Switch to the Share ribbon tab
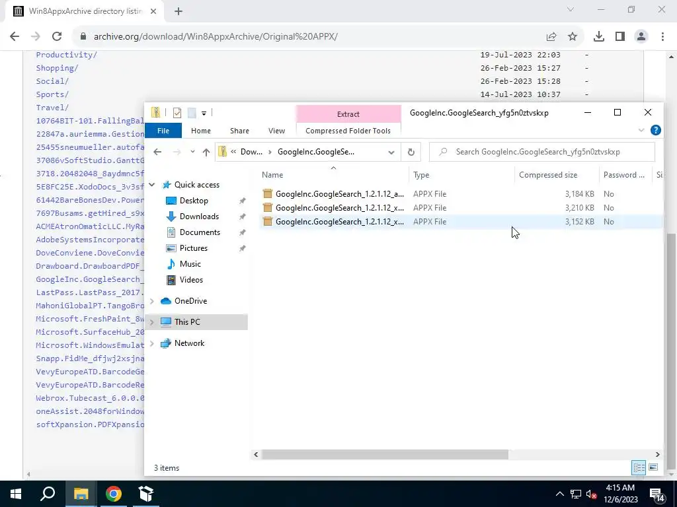 pyautogui.click(x=239, y=131)
